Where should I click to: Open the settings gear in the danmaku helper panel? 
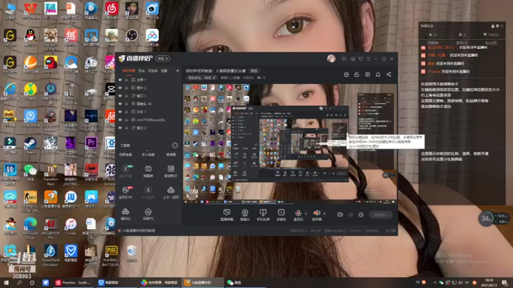click(498, 26)
